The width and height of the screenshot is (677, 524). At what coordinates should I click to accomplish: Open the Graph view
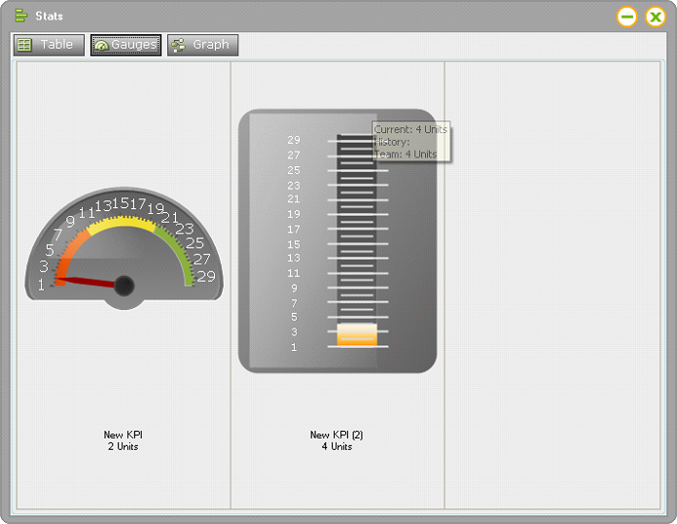coord(202,45)
